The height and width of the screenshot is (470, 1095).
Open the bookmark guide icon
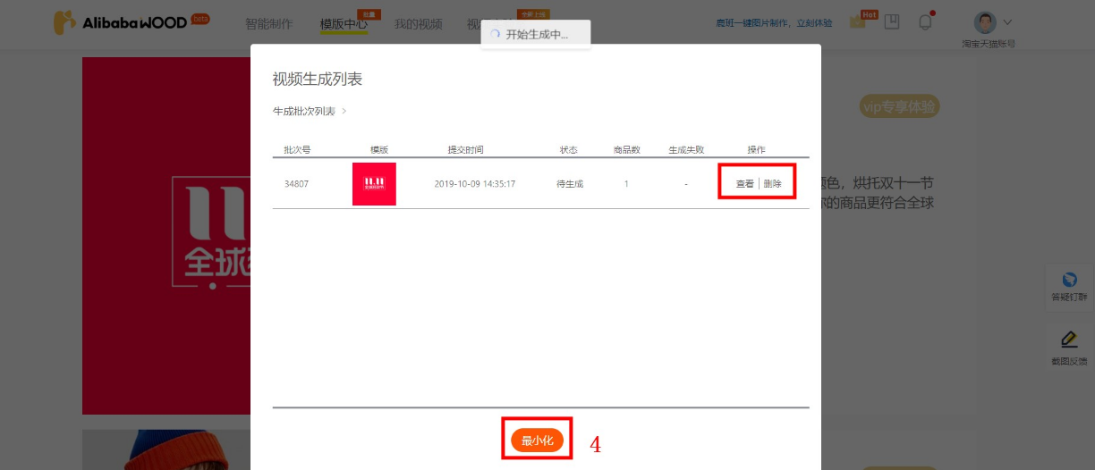892,21
